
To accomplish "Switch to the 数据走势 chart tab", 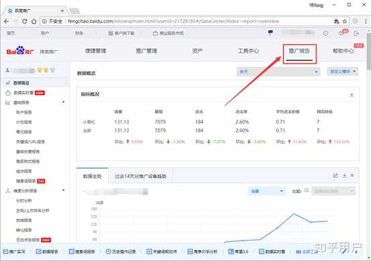I will 92,177.
